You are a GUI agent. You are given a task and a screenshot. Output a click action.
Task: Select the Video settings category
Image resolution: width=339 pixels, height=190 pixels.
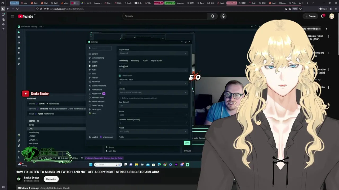tap(94, 74)
